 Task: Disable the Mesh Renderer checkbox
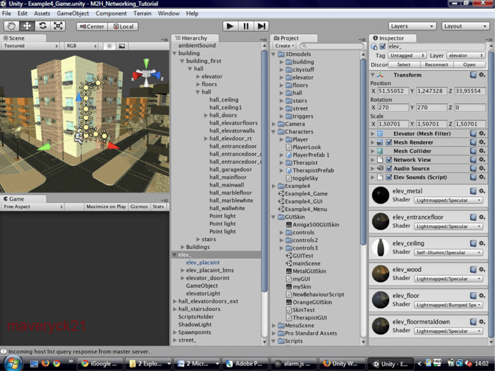pos(389,142)
